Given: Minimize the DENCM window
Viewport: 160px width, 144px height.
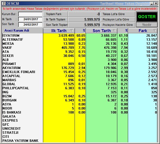Looking at the screenshot, I should point(152,4).
